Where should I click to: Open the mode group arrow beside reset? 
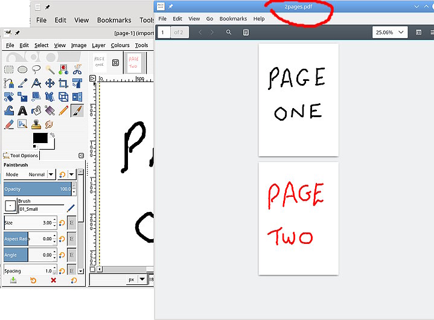[71, 174]
